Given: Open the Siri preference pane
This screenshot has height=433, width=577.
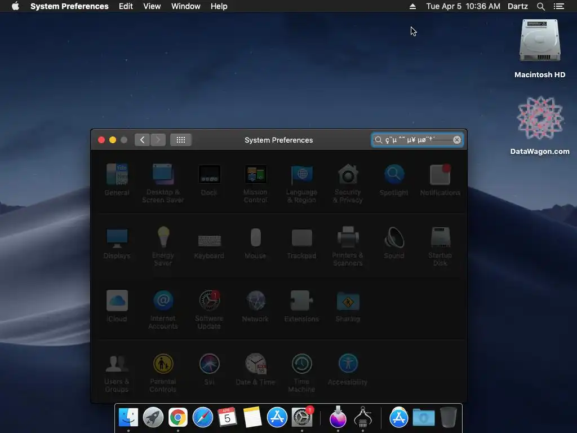Looking at the screenshot, I should click(x=209, y=369).
